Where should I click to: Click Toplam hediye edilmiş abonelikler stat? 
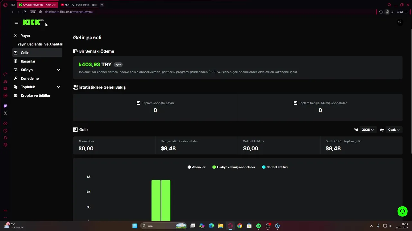[x=320, y=107]
